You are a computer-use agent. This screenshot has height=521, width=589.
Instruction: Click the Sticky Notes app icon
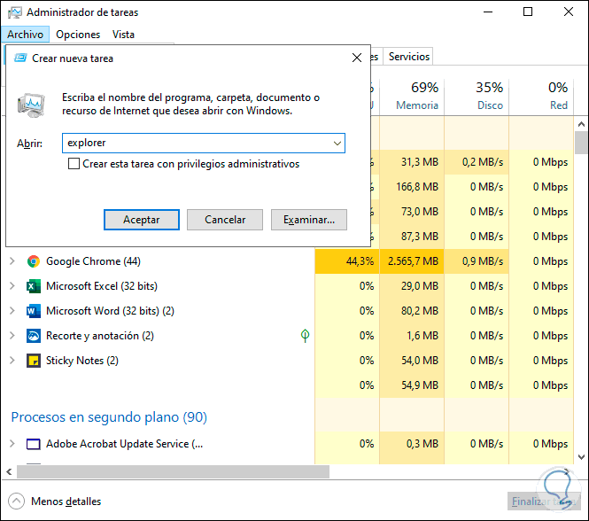point(34,361)
